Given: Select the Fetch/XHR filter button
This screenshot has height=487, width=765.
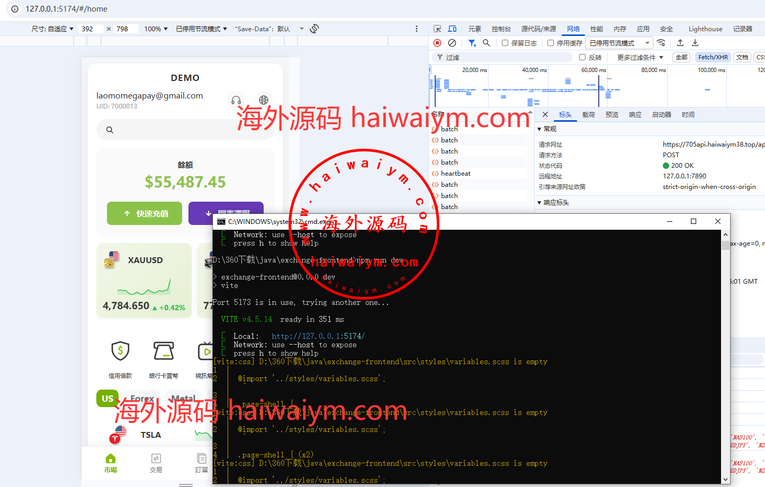Looking at the screenshot, I should [x=713, y=57].
